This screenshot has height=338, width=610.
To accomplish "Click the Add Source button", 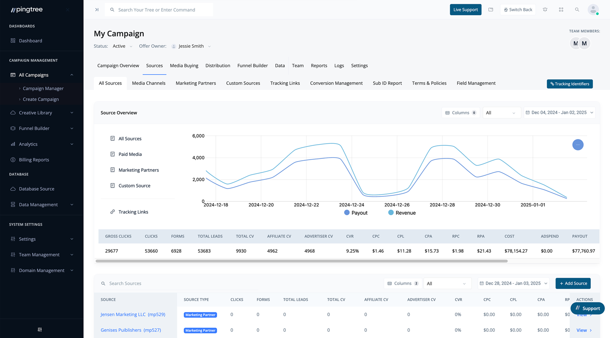I will (x=573, y=283).
